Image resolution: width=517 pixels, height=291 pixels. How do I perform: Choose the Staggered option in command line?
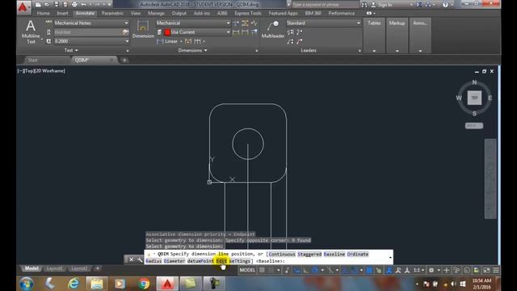(x=309, y=254)
